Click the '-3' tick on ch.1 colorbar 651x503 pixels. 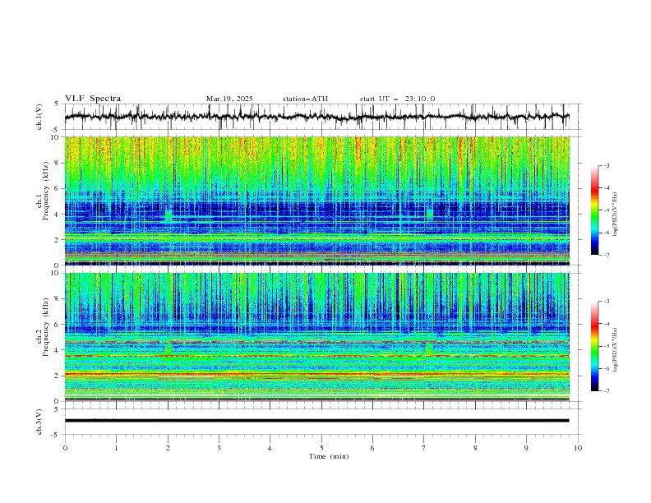606,165
